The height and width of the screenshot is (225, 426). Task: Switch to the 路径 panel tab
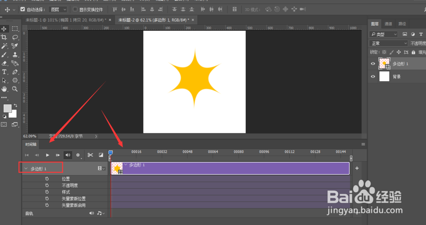402,24
